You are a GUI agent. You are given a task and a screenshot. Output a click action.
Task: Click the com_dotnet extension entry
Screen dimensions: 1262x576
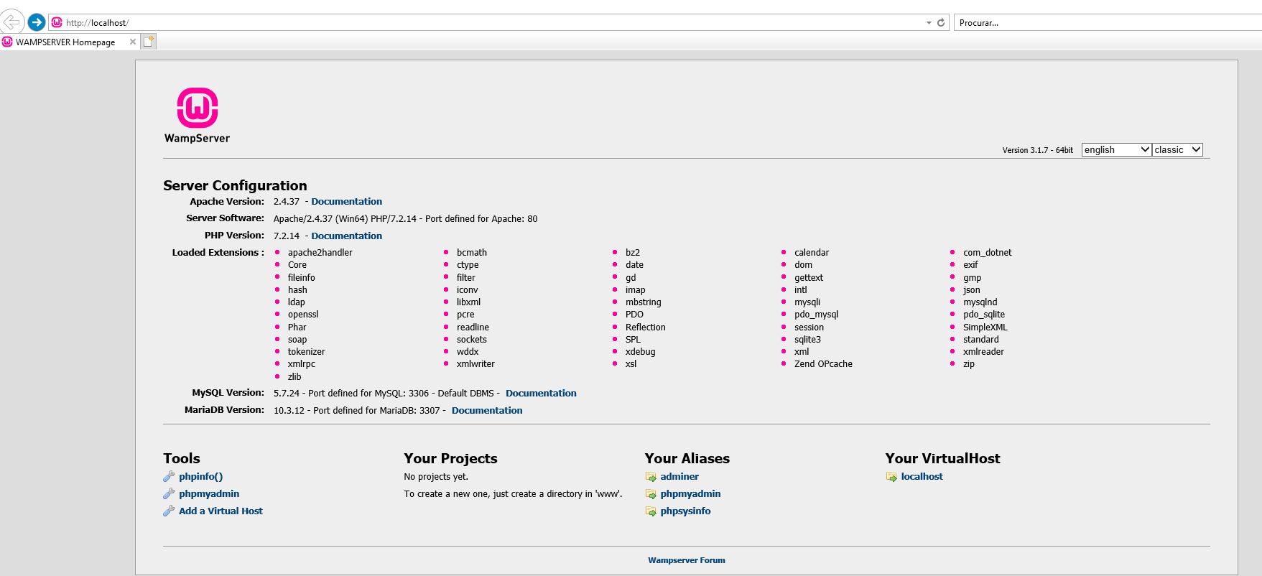987,253
